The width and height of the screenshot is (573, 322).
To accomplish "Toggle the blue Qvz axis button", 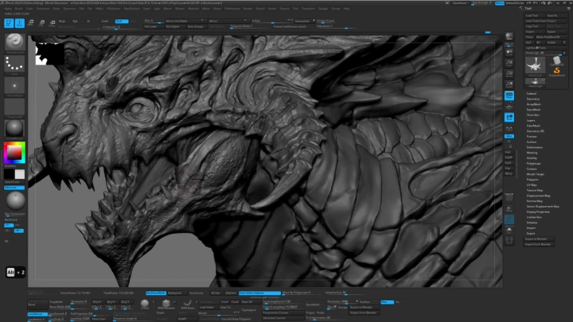I will (x=509, y=136).
